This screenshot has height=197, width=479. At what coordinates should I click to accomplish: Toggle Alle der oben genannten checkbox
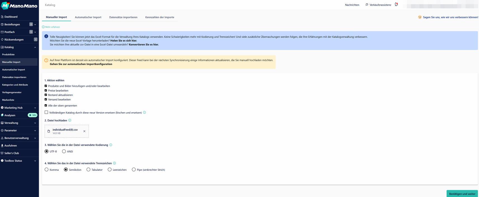coord(46,105)
